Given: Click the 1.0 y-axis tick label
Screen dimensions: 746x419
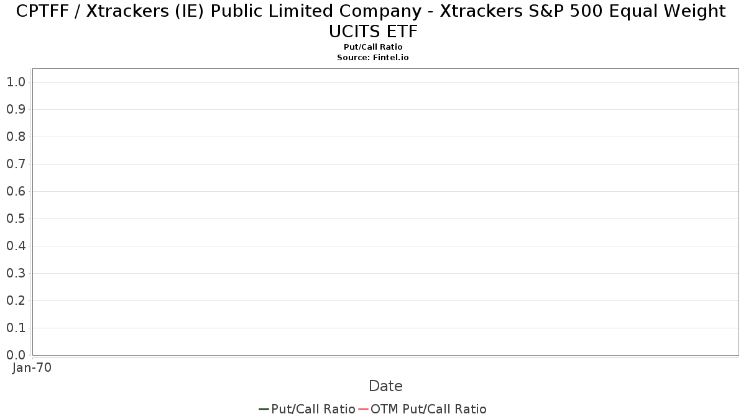Looking at the screenshot, I should [16, 82].
